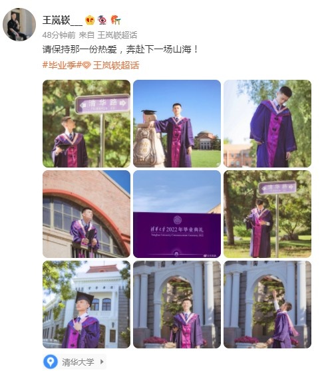View the purple 2022 graduation ceremony banner photo
Image resolution: width=322 pixels, height=371 pixels.
(x=177, y=214)
